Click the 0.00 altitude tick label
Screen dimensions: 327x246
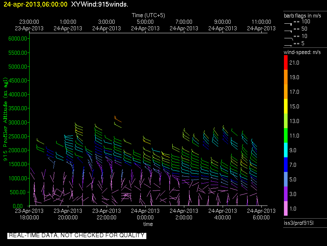(18, 206)
